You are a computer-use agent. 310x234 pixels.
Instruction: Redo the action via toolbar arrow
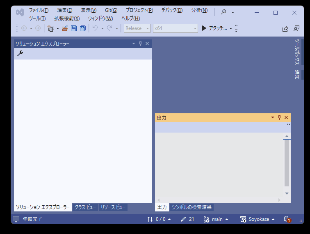[x=109, y=28]
